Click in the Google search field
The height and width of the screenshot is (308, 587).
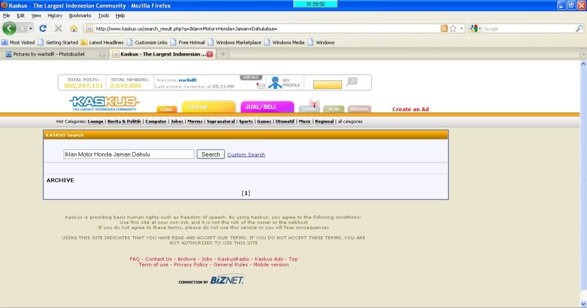point(528,29)
